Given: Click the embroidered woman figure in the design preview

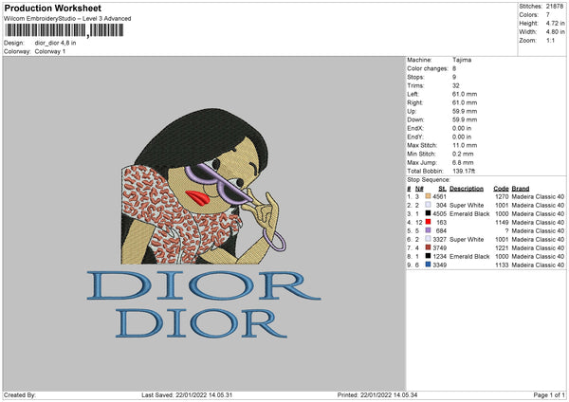Looking at the screenshot, I should (x=203, y=186).
